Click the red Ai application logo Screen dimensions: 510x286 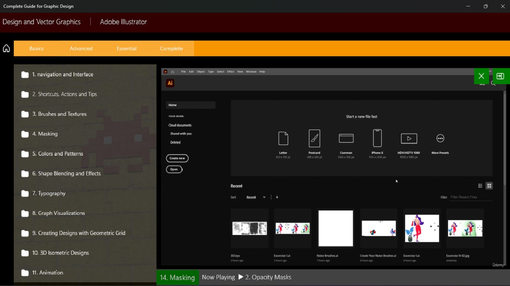pyautogui.click(x=170, y=83)
